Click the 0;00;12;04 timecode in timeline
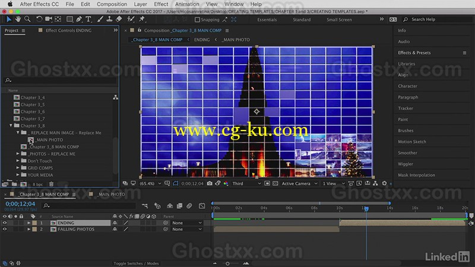Screen dimensions: 475x267 [20, 204]
